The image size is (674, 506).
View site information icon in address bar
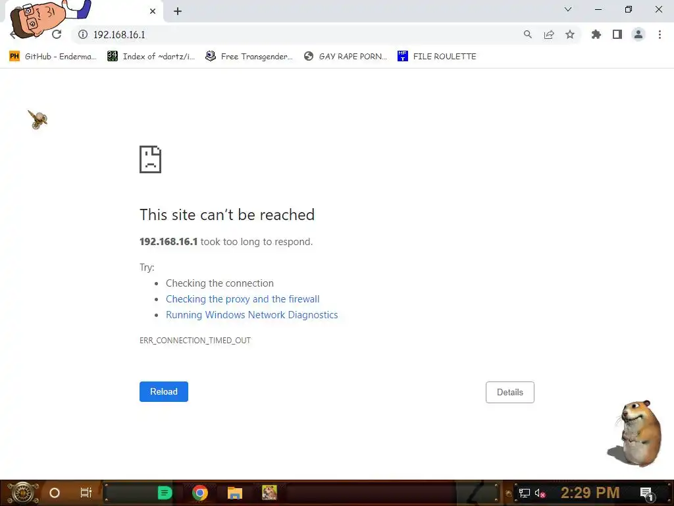[83, 34]
